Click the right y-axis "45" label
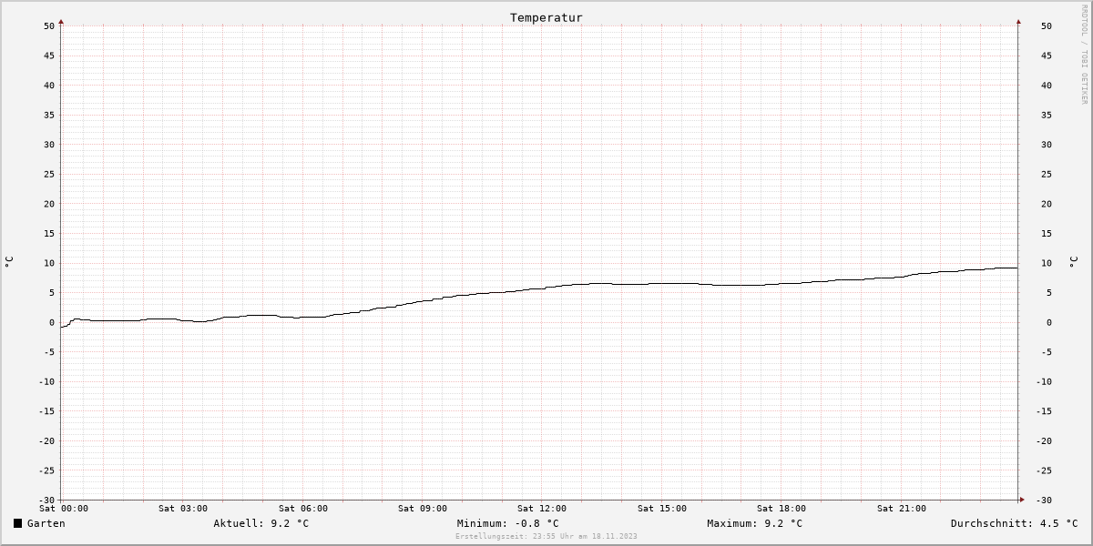This screenshot has width=1093, height=546. tap(1047, 56)
